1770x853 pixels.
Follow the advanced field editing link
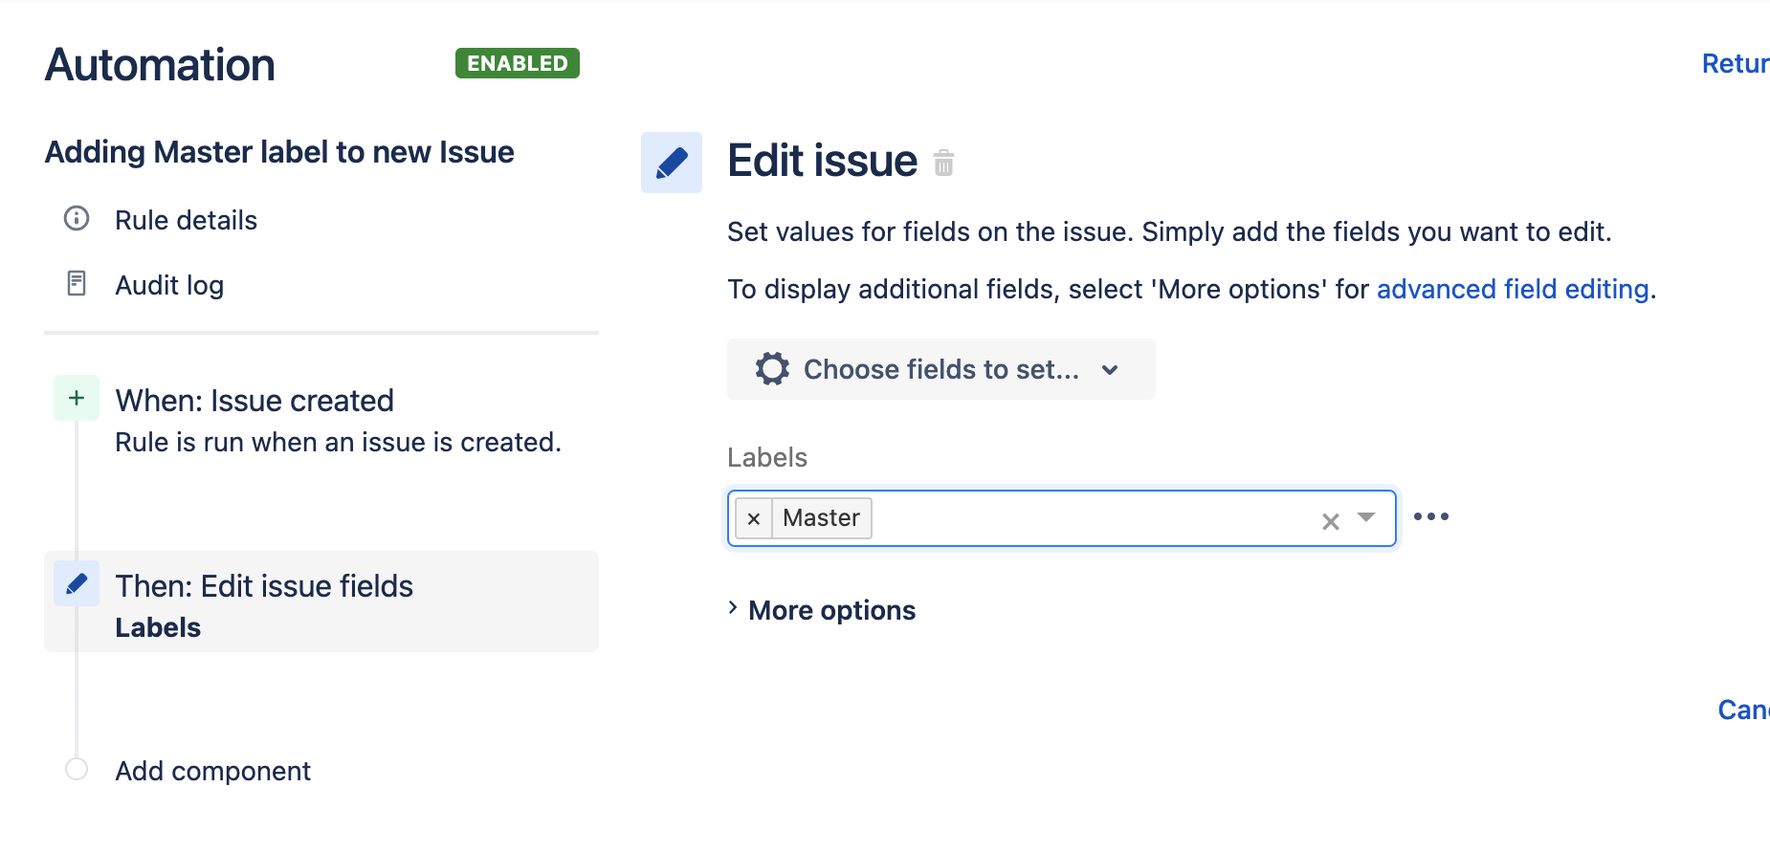point(1513,289)
